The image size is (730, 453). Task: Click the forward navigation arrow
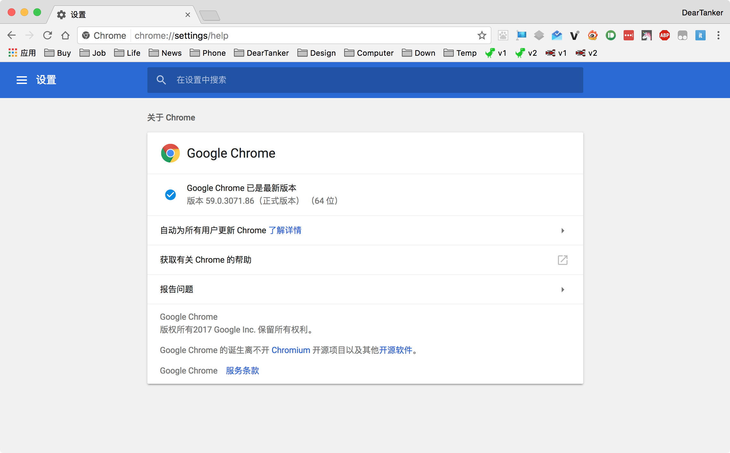pos(29,35)
